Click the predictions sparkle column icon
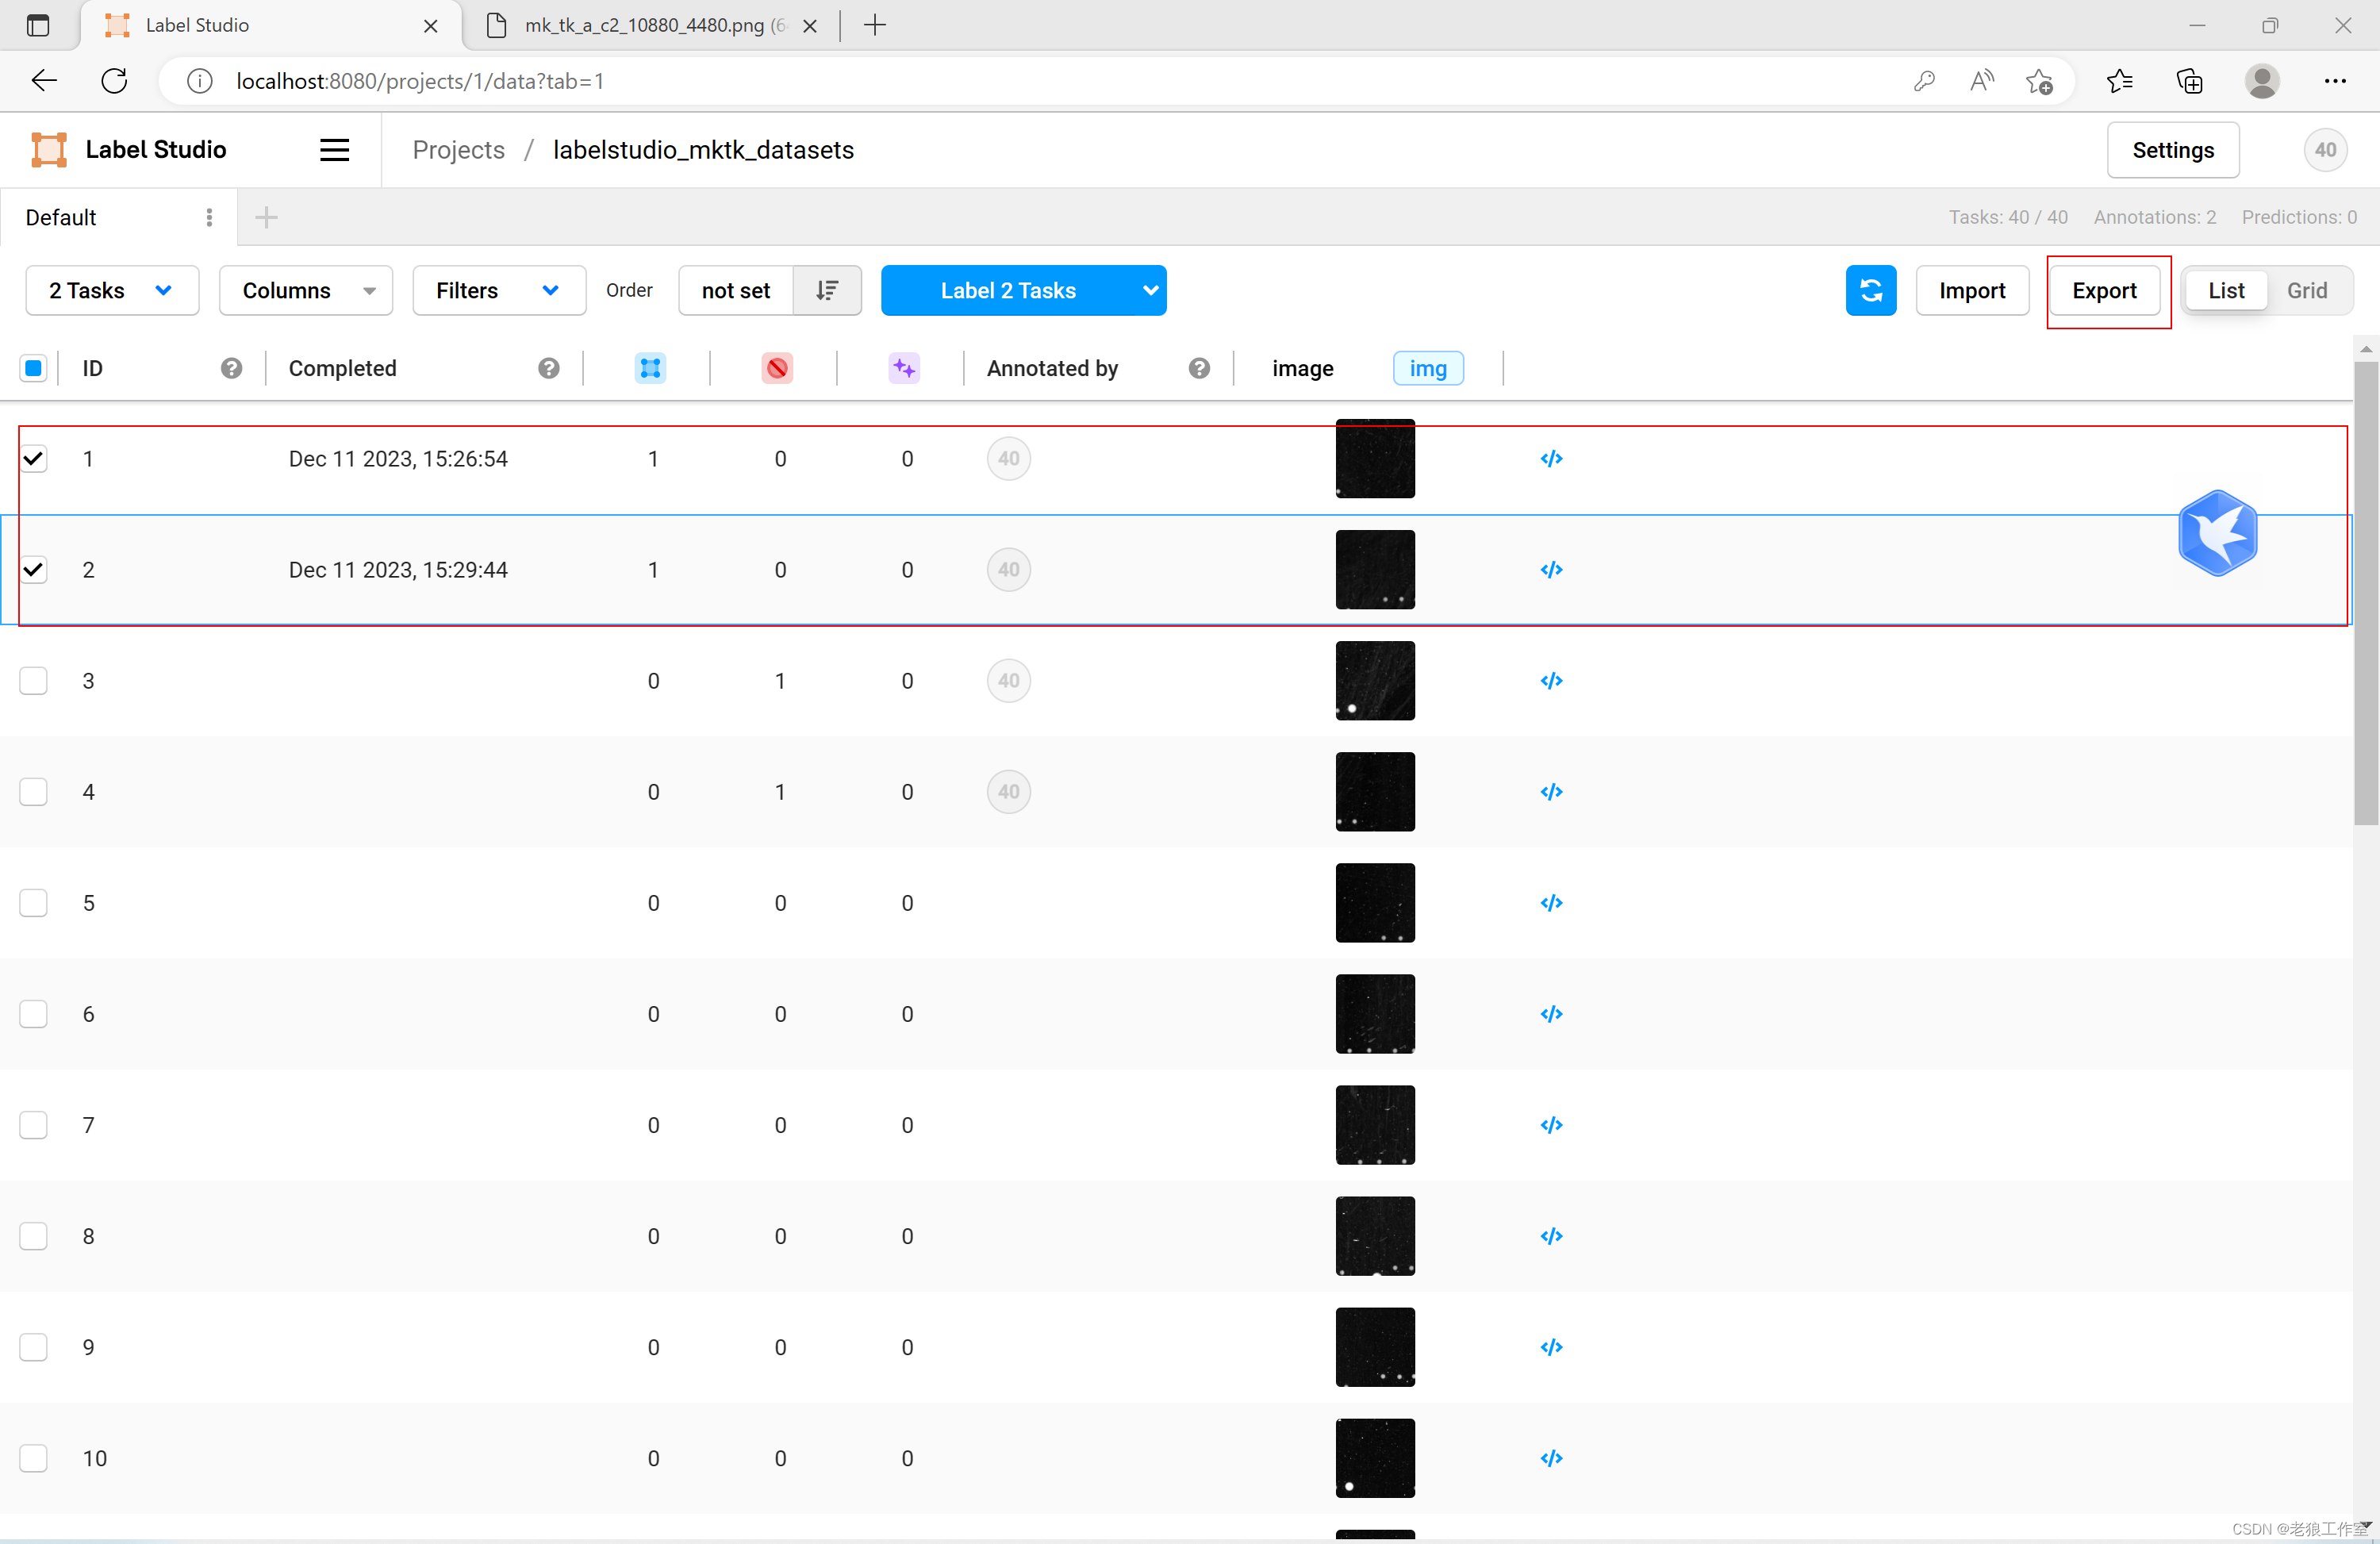The height and width of the screenshot is (1544, 2380). (x=904, y=368)
